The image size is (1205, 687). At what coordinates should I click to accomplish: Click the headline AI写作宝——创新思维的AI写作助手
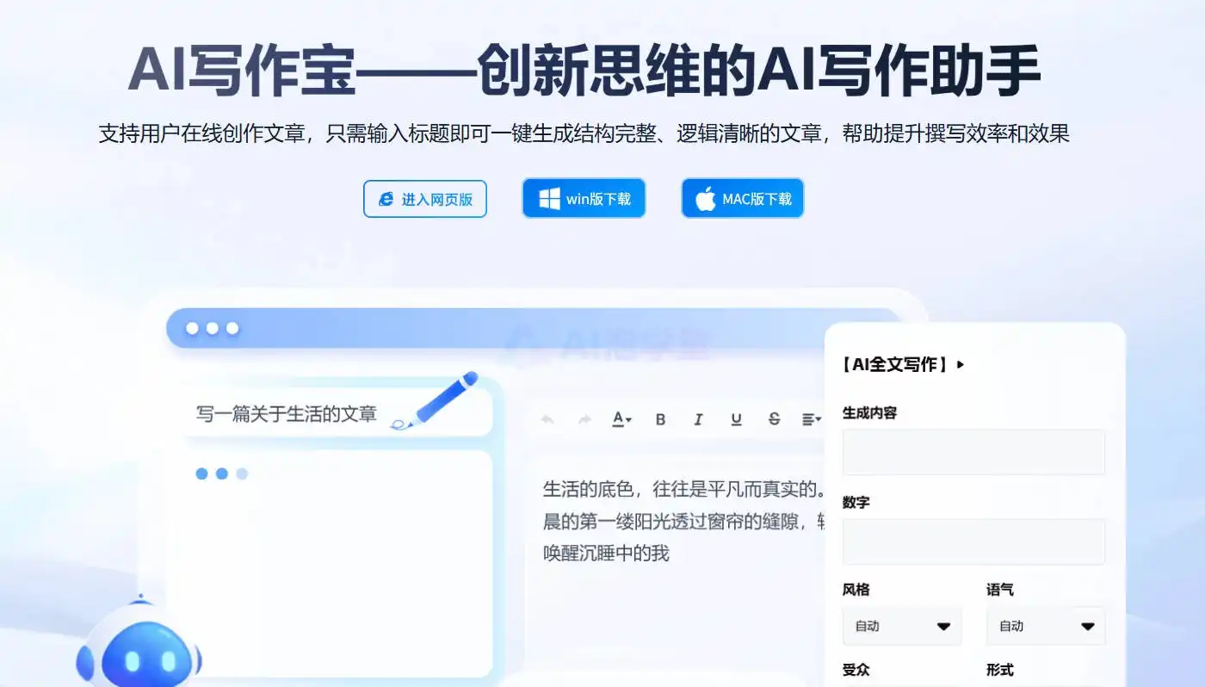[584, 71]
